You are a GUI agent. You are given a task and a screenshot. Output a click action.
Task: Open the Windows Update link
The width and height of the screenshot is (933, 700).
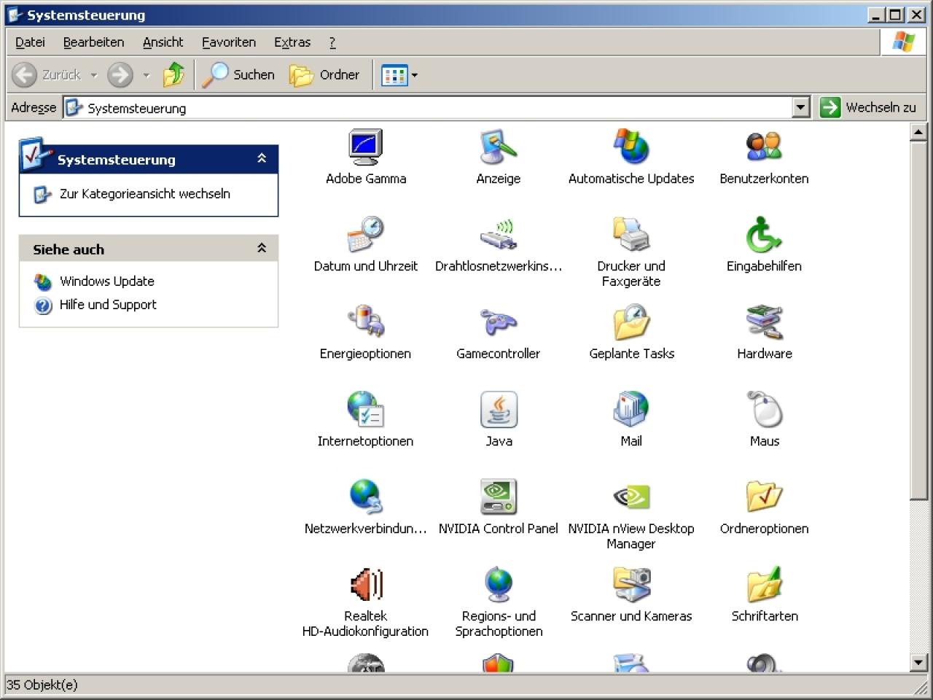[x=107, y=281]
